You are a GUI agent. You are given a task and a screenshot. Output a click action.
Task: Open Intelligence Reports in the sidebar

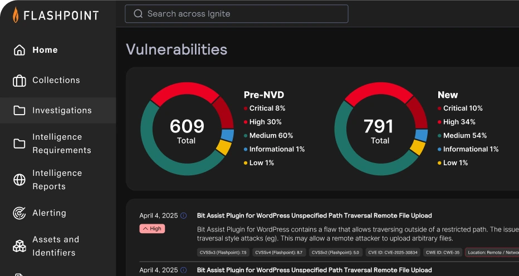[58, 180]
